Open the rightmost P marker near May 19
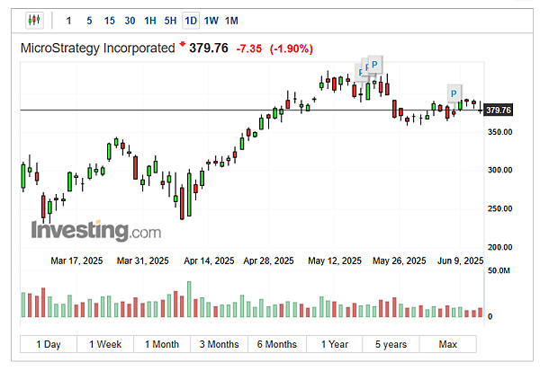This screenshot has height=371, width=540. point(375,65)
